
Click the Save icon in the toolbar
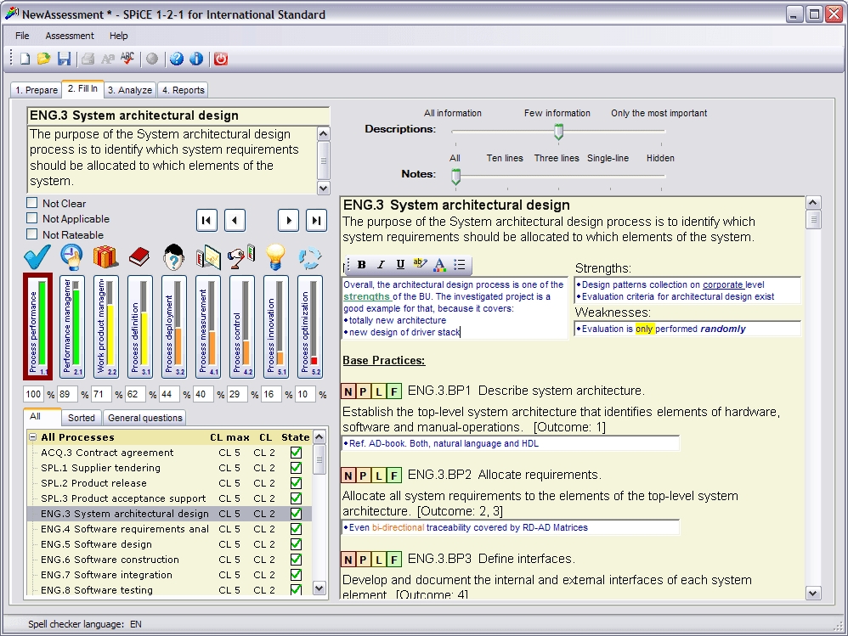tap(64, 59)
